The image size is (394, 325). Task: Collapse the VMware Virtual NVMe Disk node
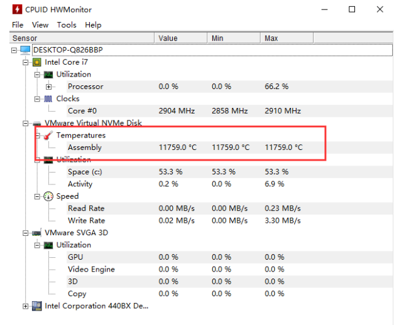(26, 123)
